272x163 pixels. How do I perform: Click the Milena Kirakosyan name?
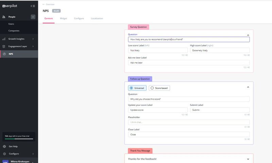tap(20, 162)
